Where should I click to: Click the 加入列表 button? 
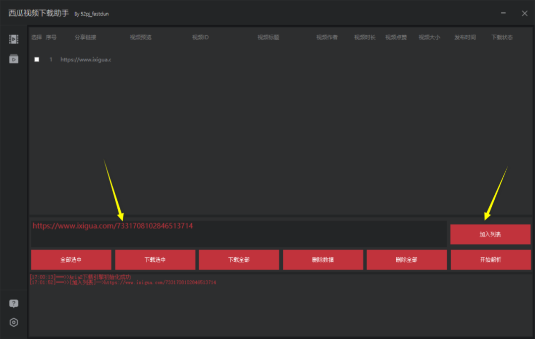coord(490,234)
